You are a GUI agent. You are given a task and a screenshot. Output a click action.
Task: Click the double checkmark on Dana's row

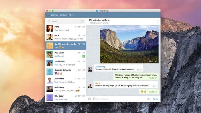[x=76, y=27]
